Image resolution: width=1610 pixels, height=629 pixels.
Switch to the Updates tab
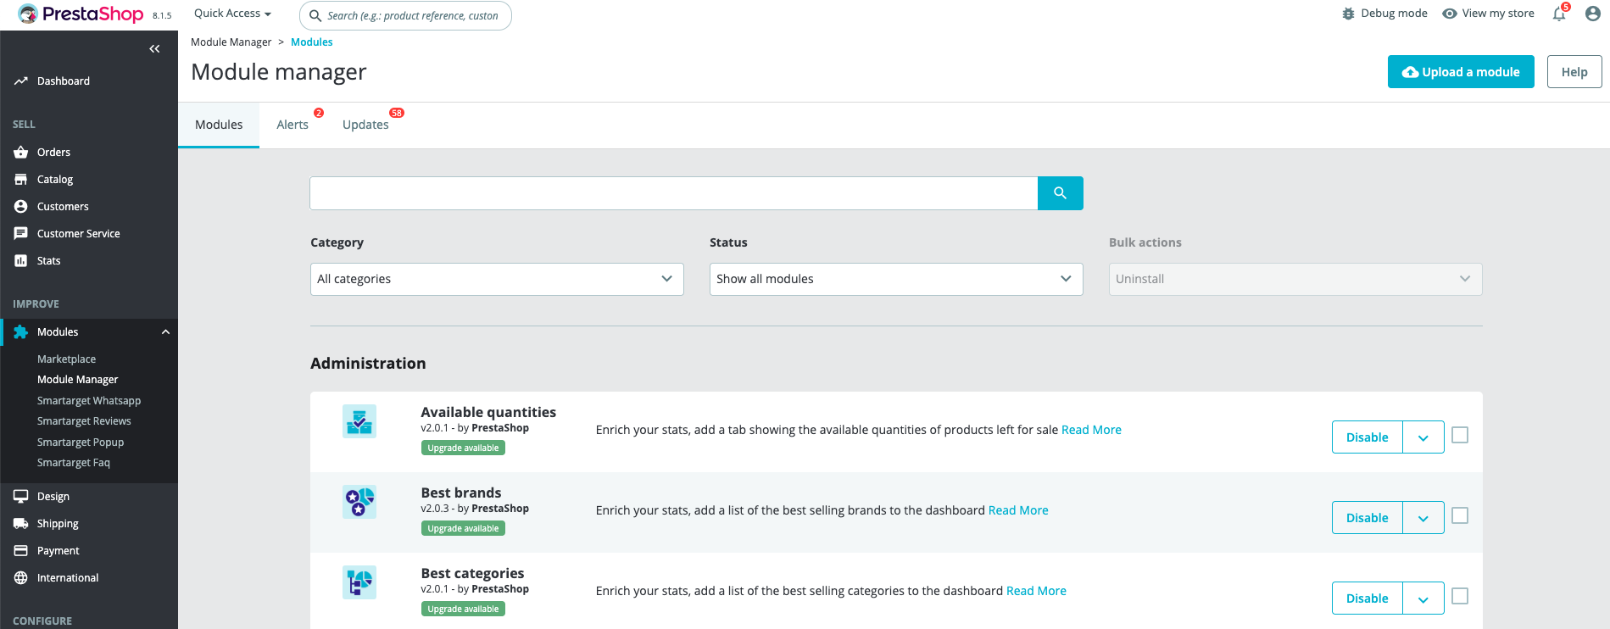[365, 125]
